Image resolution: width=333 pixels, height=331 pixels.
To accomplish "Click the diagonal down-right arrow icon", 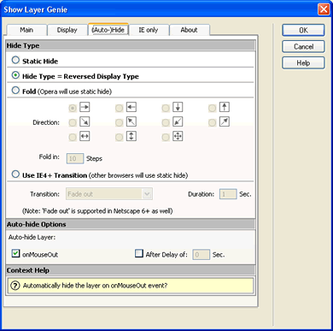I will [x=85, y=121].
